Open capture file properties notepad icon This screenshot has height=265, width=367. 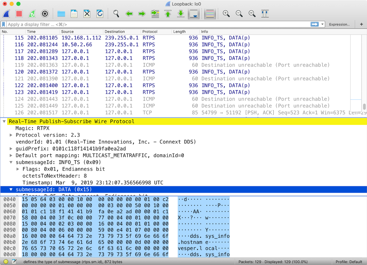pos(14,262)
